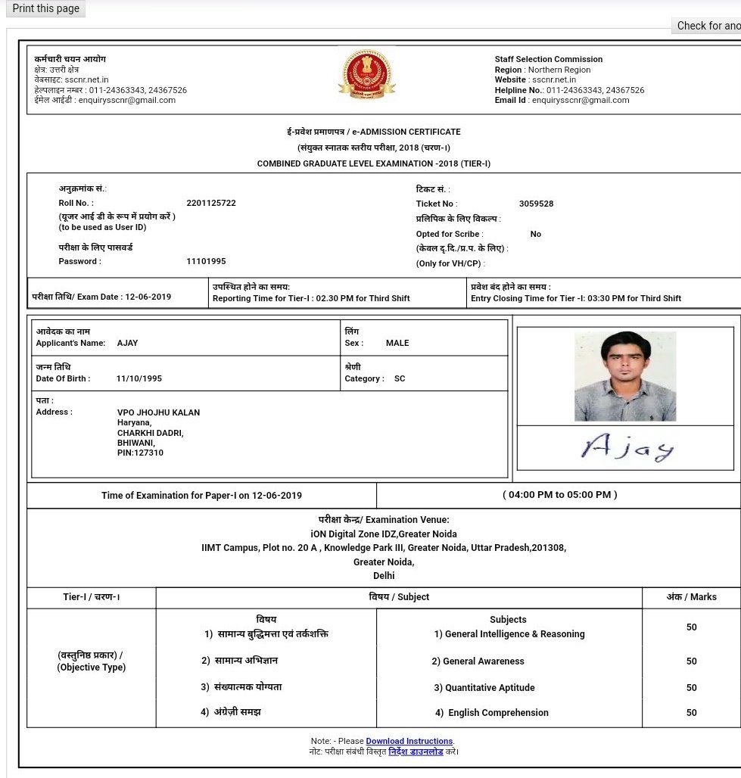Click the Print this page button
Viewport: 741px width, 778px height.
45,8
